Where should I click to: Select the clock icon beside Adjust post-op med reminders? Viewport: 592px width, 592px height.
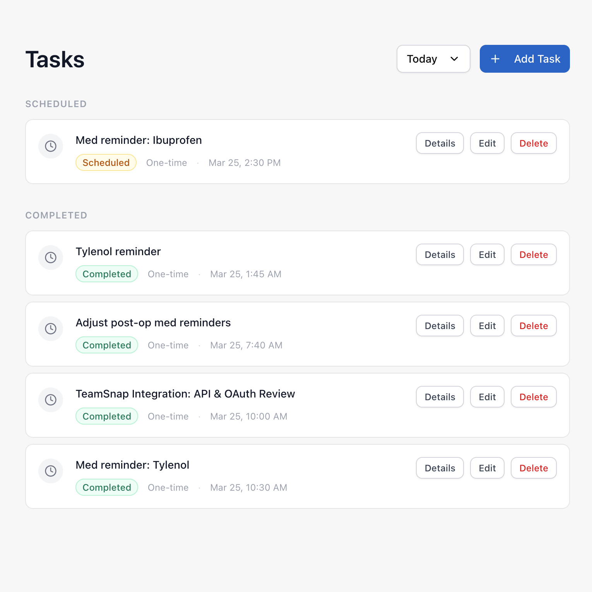[51, 329]
